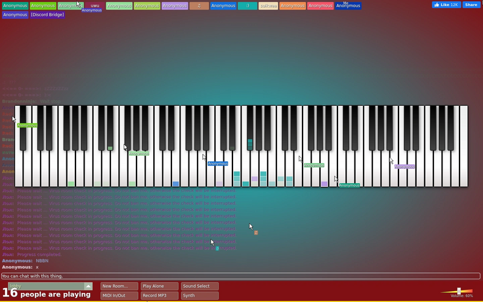
Task: Select the smiley face user tag
Action: click(248, 5)
